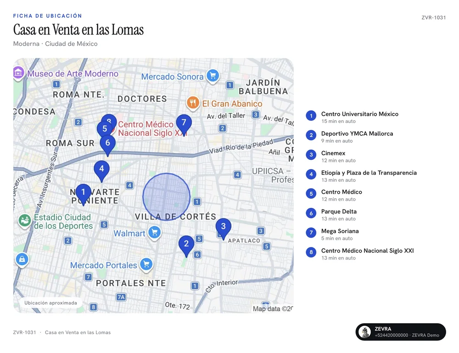Select Etiopía y Plaza de la Transparencia entry
Image resolution: width=459 pixels, height=353 pixels.
[361, 176]
